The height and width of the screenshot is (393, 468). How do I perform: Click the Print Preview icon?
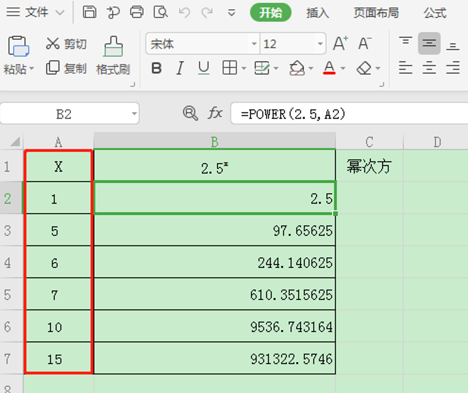click(x=160, y=13)
